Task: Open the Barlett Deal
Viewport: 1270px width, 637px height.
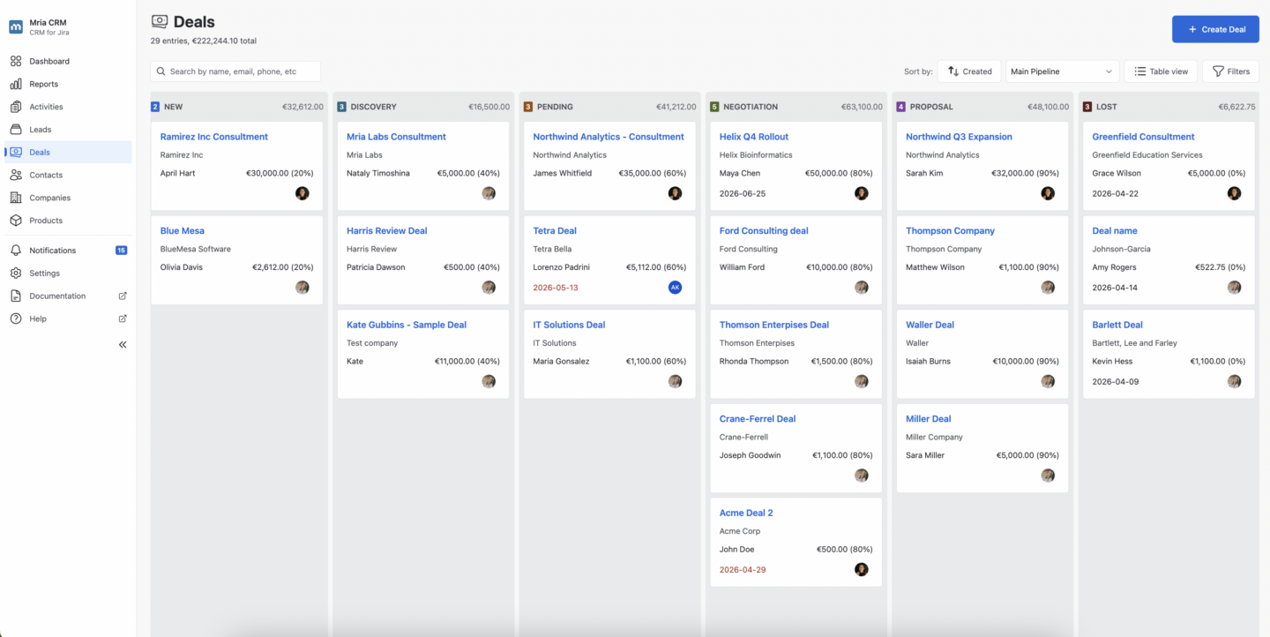Action: [x=1117, y=325]
